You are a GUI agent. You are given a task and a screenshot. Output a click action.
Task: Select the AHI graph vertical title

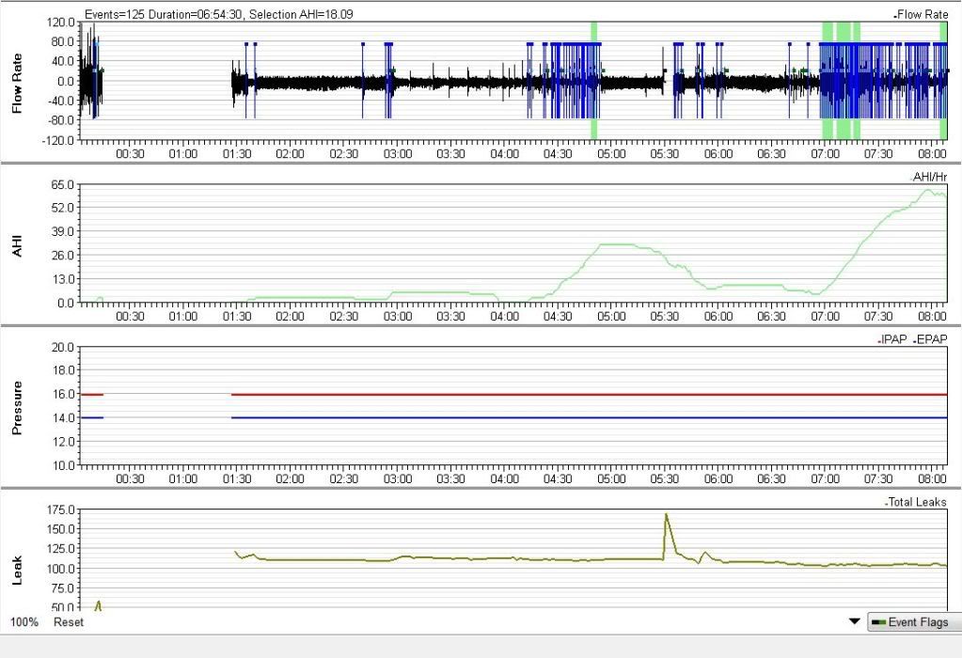pyautogui.click(x=17, y=244)
